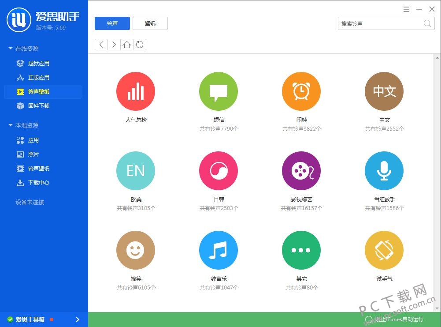Screen dimensions: 441x327
Task: Click the 搜索铃声 search field
Action: click(382, 23)
